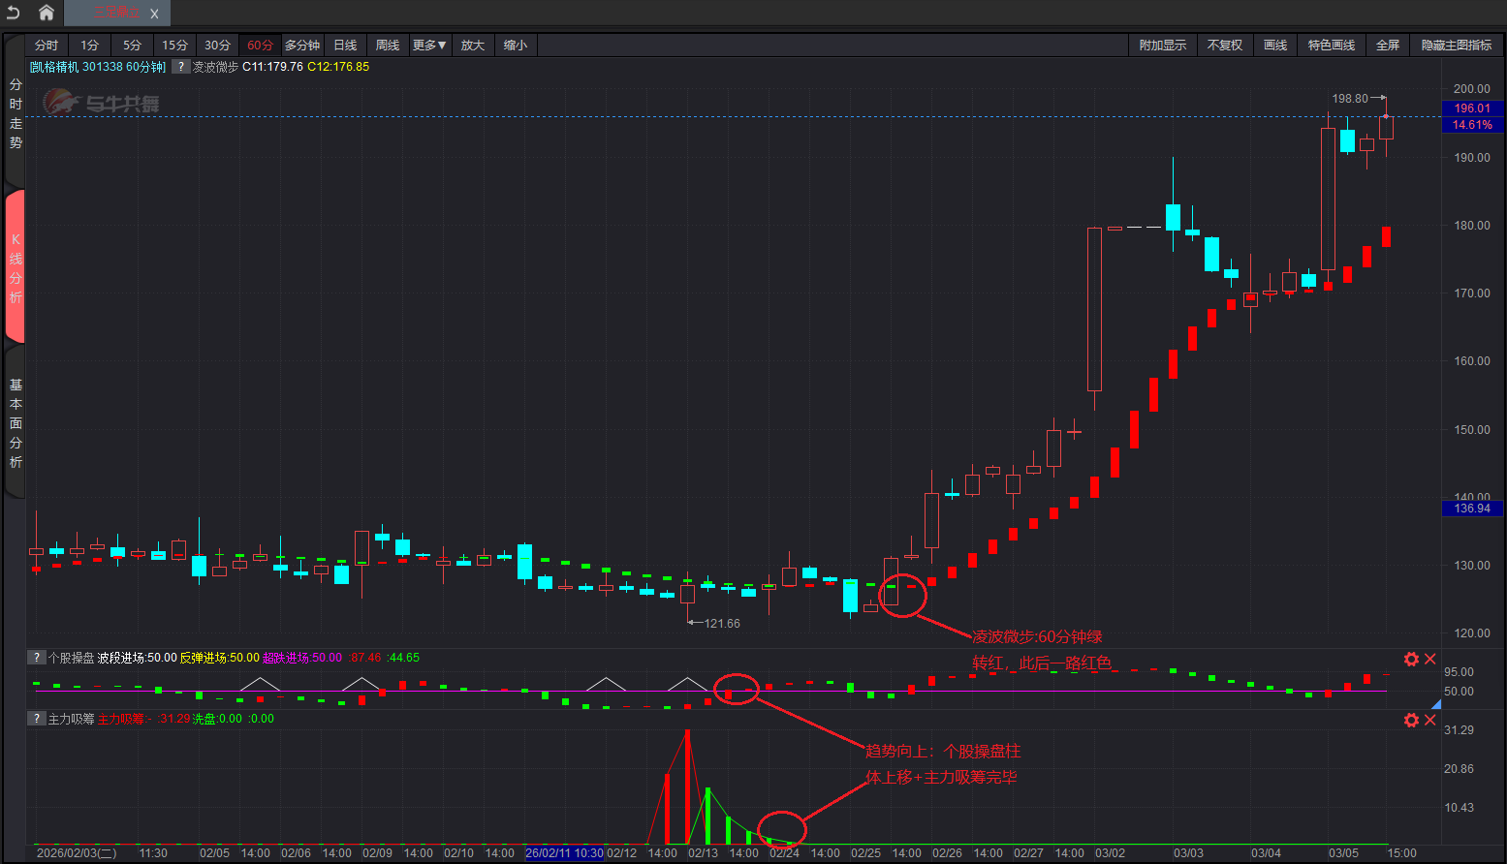The height and width of the screenshot is (864, 1507).
Task: Open settings gear for 主力吸筹 indicator
Action: (x=1411, y=720)
